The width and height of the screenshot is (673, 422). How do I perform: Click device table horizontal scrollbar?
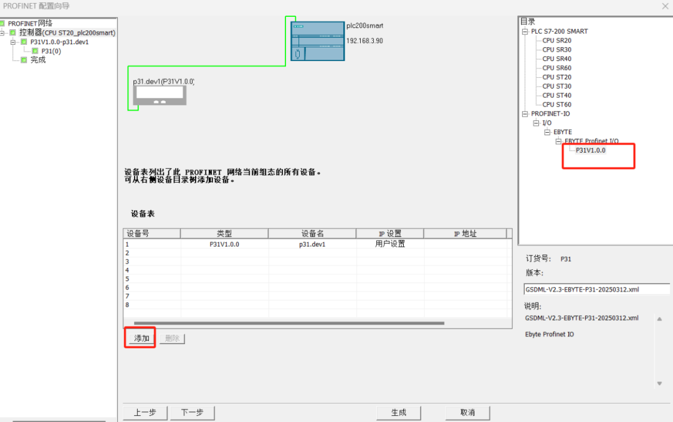tap(289, 324)
